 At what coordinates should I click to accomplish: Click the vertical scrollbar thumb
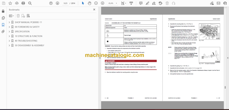[225, 87]
